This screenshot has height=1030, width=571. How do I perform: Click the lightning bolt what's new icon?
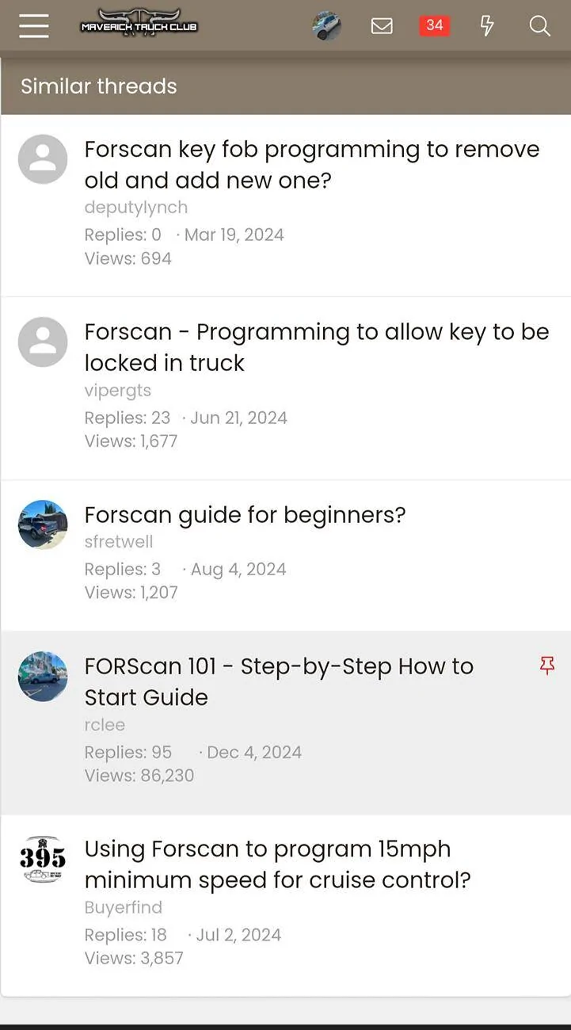tap(487, 26)
